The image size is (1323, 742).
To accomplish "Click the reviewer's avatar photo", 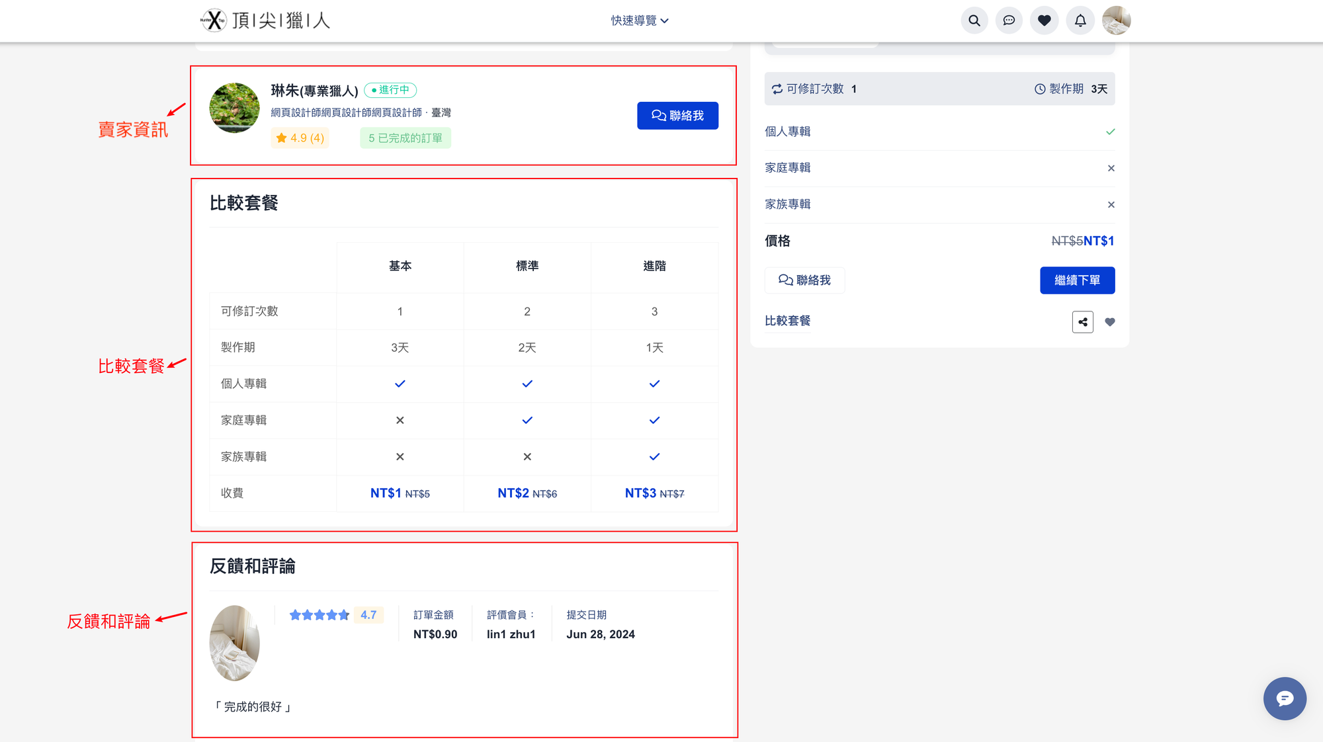I will click(x=234, y=643).
